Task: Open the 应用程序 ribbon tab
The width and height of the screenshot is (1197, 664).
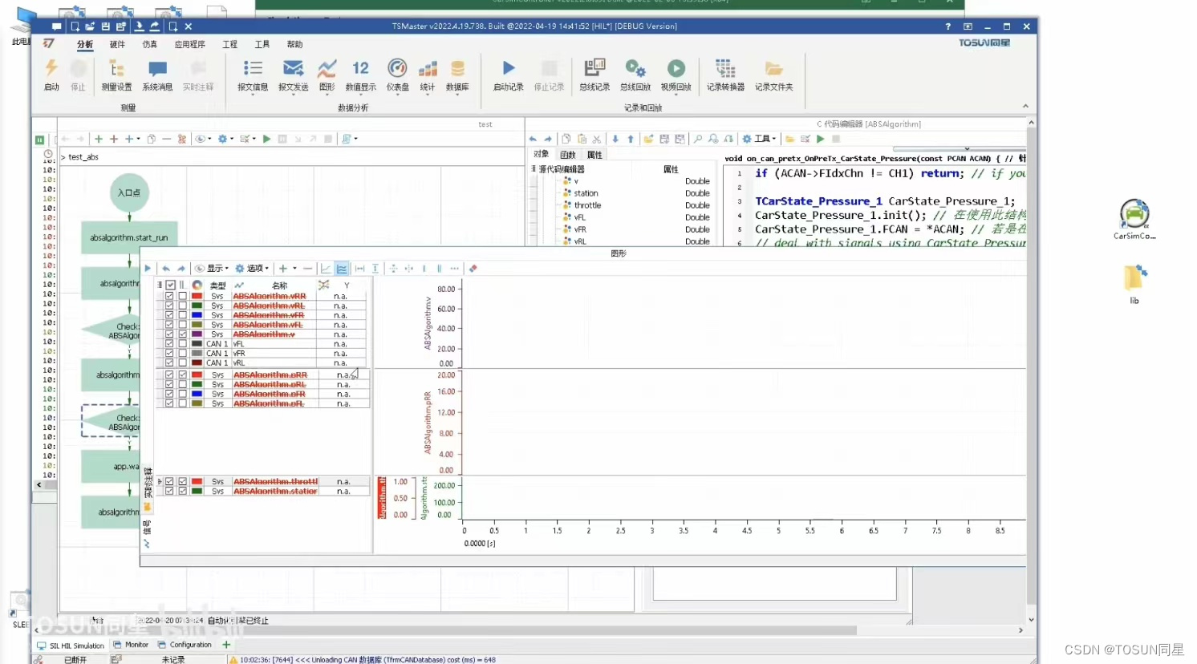Action: point(190,44)
